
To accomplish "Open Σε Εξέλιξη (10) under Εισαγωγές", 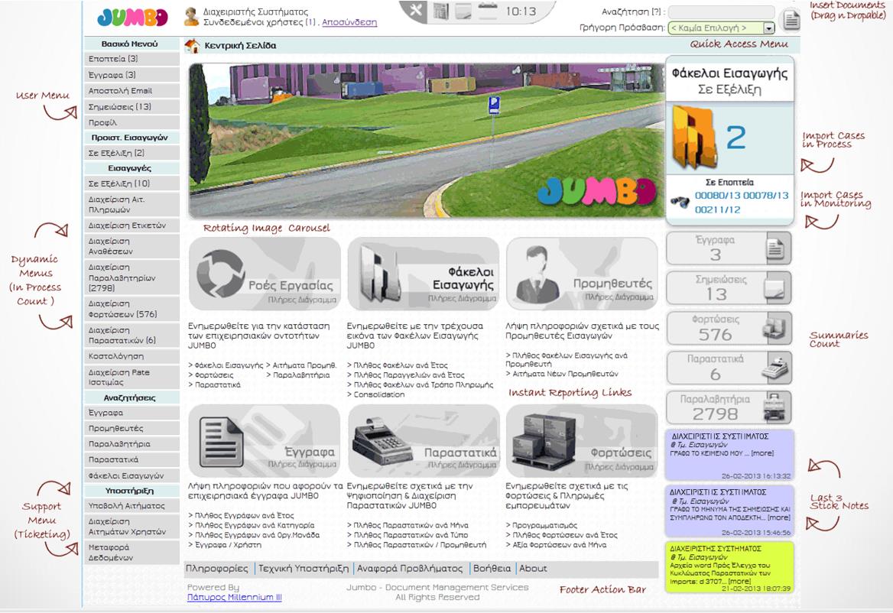I will point(132,184).
